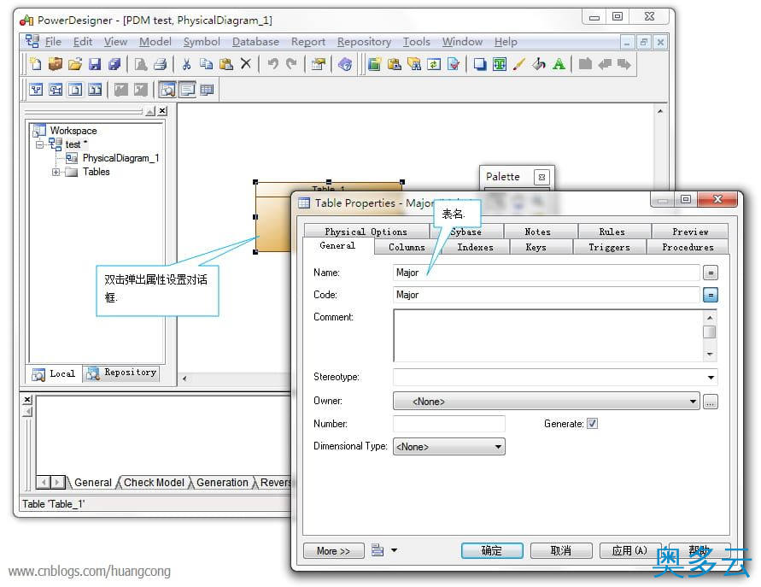Click the diagram scroll-left arrow

point(184,379)
